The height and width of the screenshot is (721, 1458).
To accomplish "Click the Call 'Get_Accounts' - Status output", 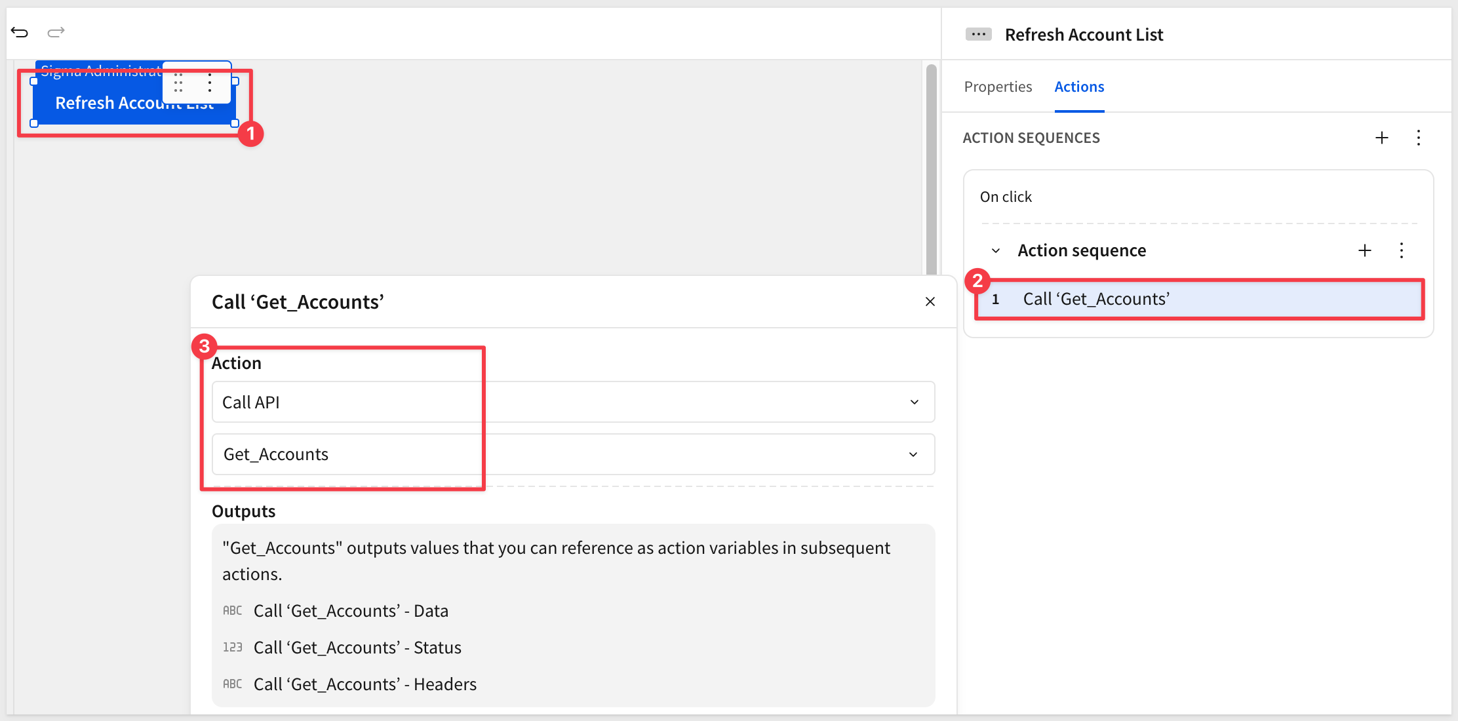I will [357, 648].
